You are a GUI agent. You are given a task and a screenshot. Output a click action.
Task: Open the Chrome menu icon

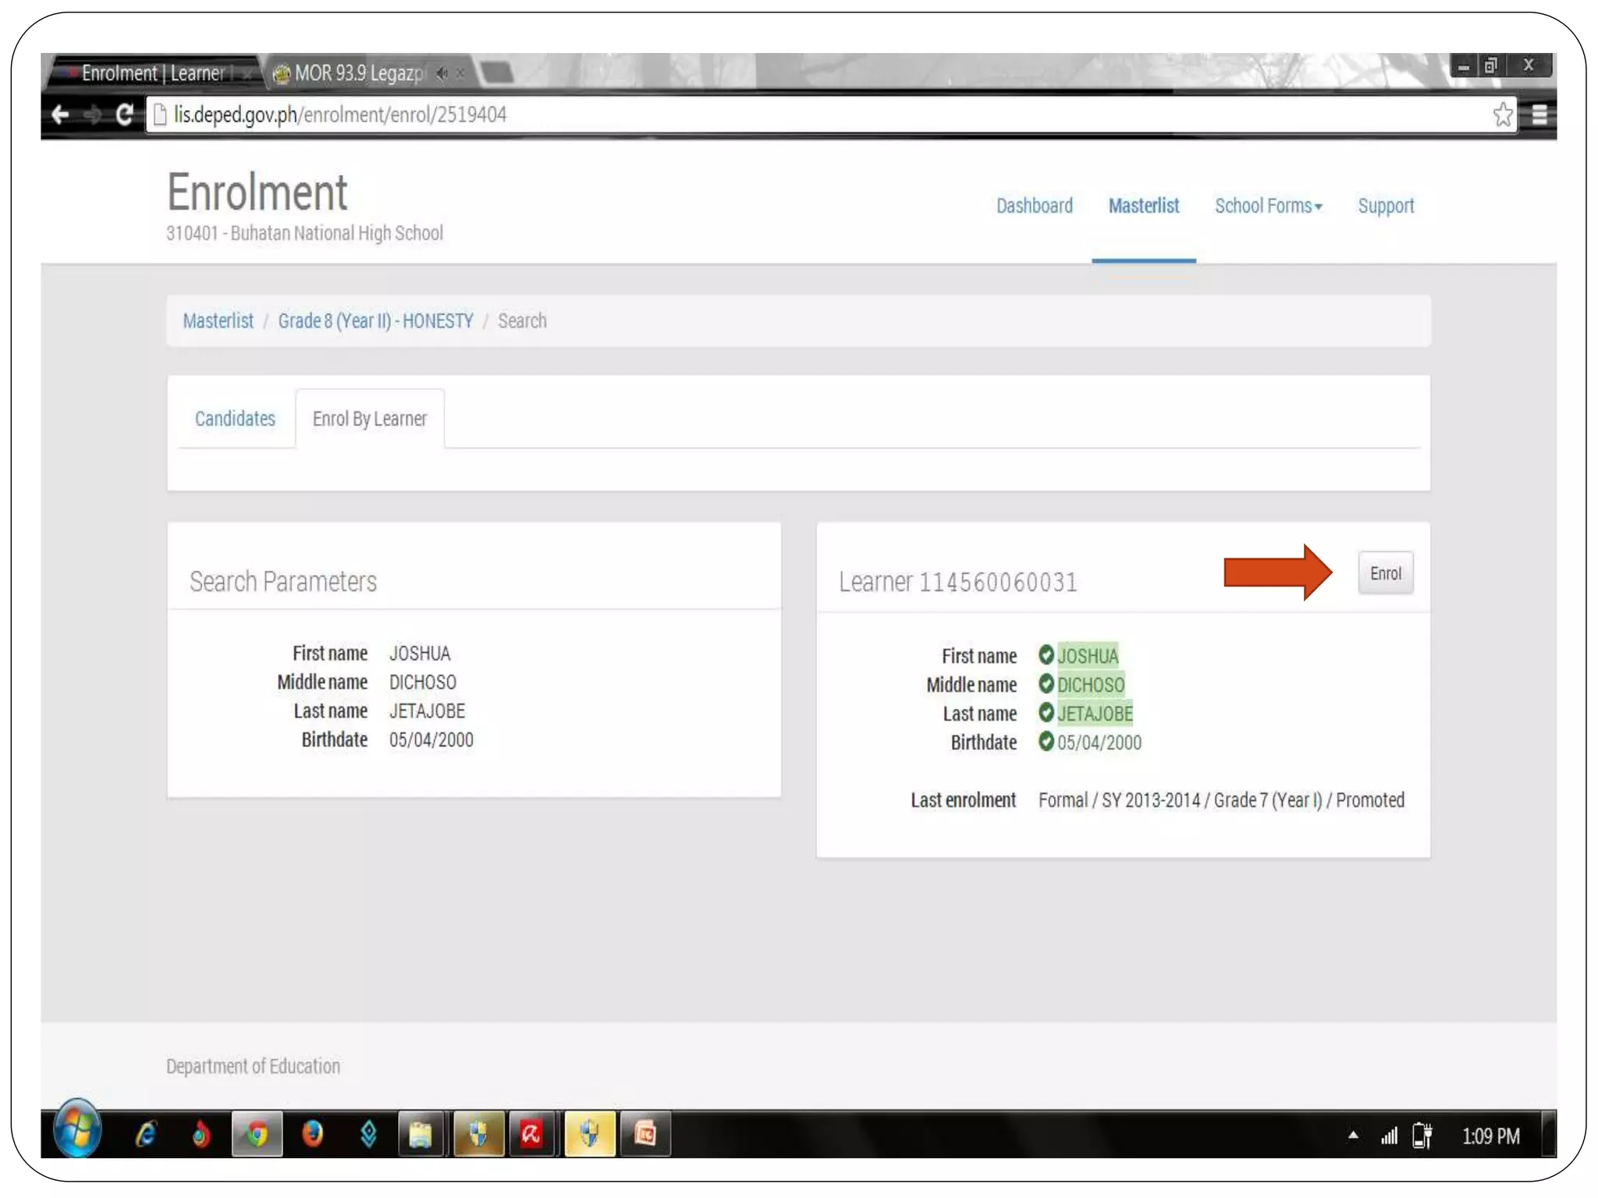[x=1539, y=115]
